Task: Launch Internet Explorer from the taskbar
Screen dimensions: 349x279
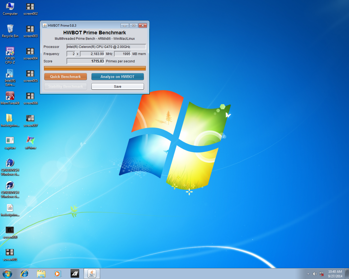Action: coord(25,274)
